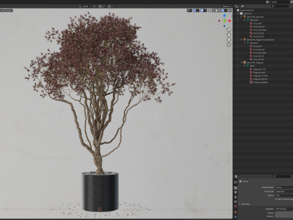
Task: Click the pan view hand gizmo
Action: click(x=229, y=35)
